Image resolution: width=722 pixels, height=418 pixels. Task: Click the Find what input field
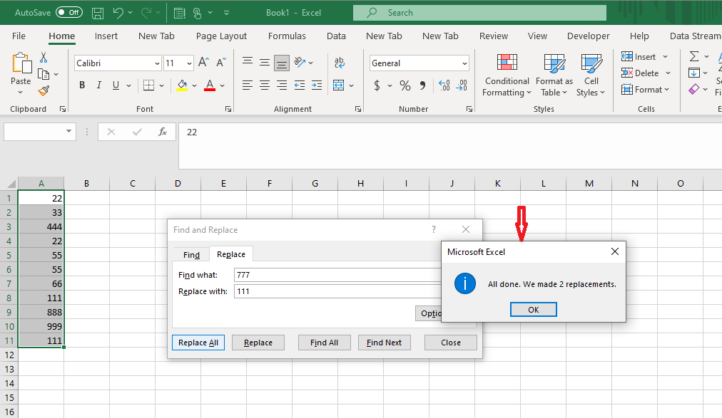(x=337, y=275)
